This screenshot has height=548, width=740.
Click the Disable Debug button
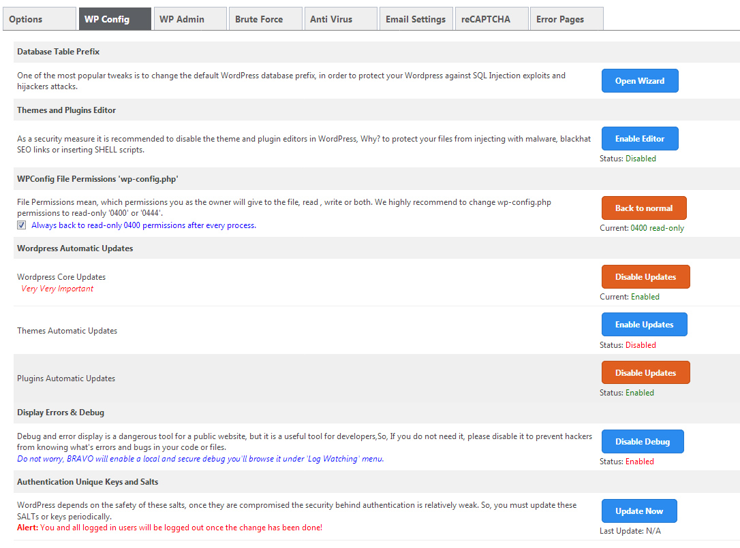(643, 441)
